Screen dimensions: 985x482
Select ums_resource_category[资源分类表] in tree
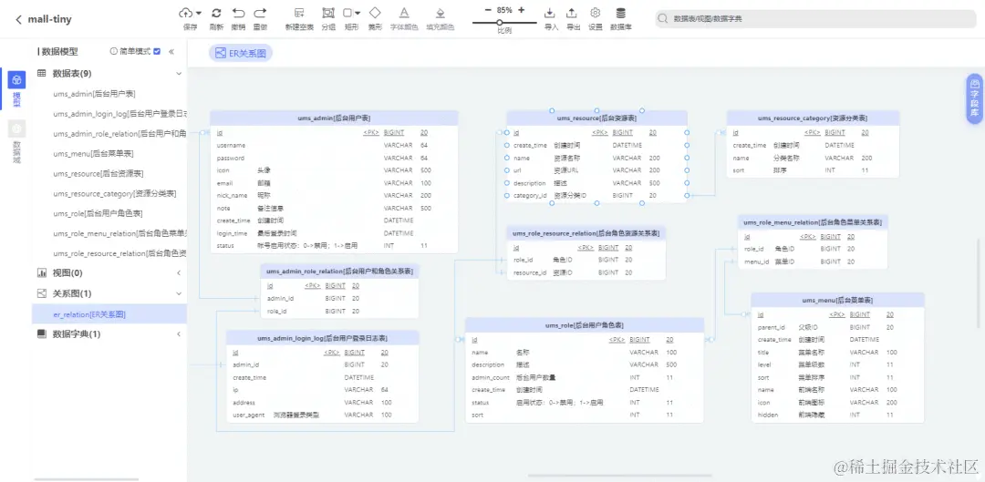pyautogui.click(x=115, y=193)
